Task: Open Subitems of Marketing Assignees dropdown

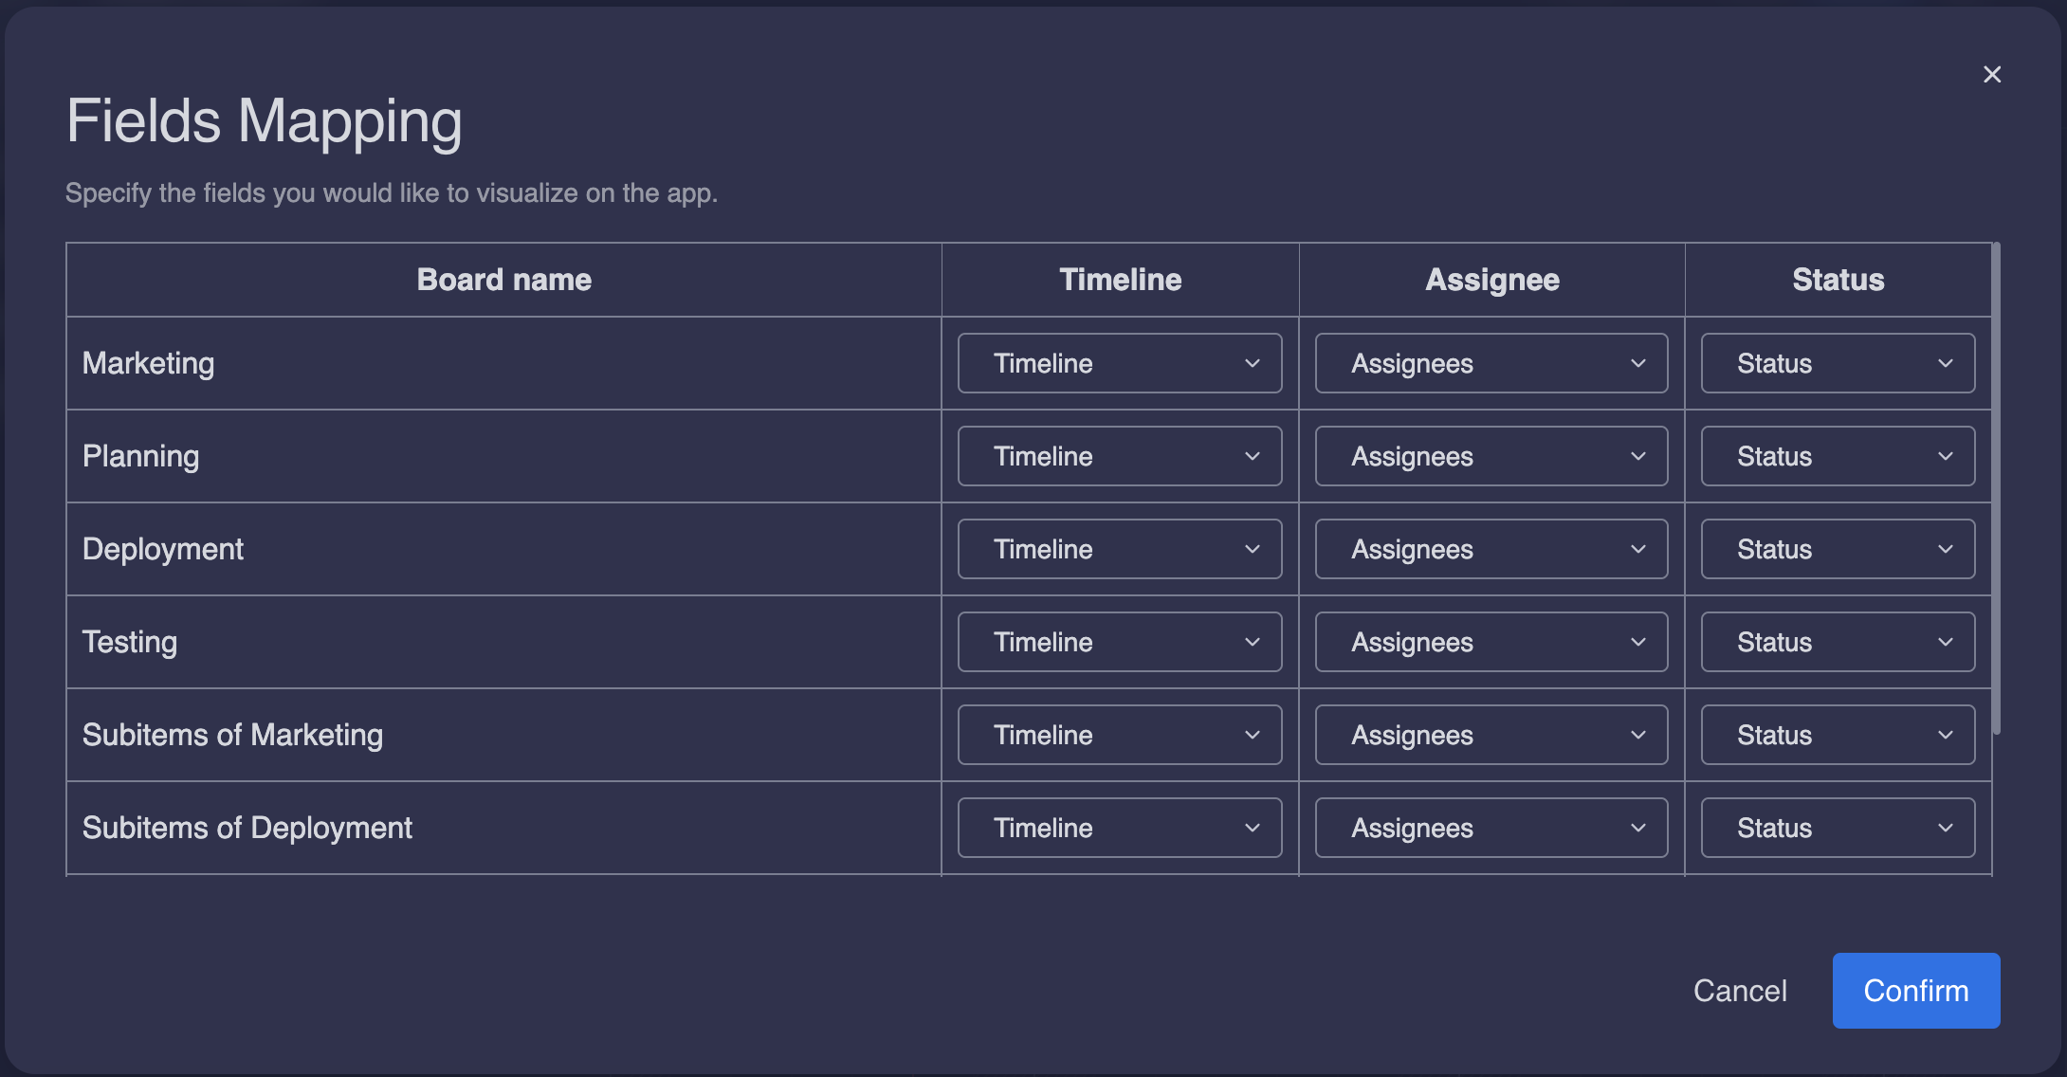Action: point(1491,735)
